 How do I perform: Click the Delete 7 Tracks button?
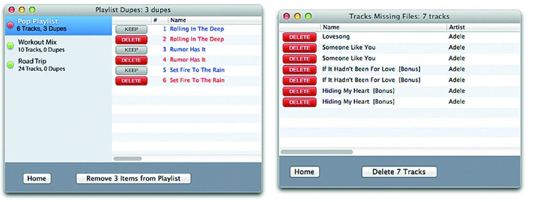pos(399,172)
